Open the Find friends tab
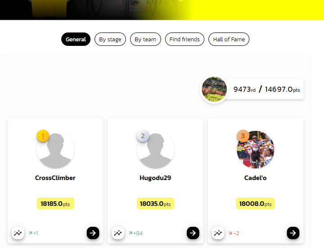Image resolution: width=324 pixels, height=248 pixels. pyautogui.click(x=184, y=39)
